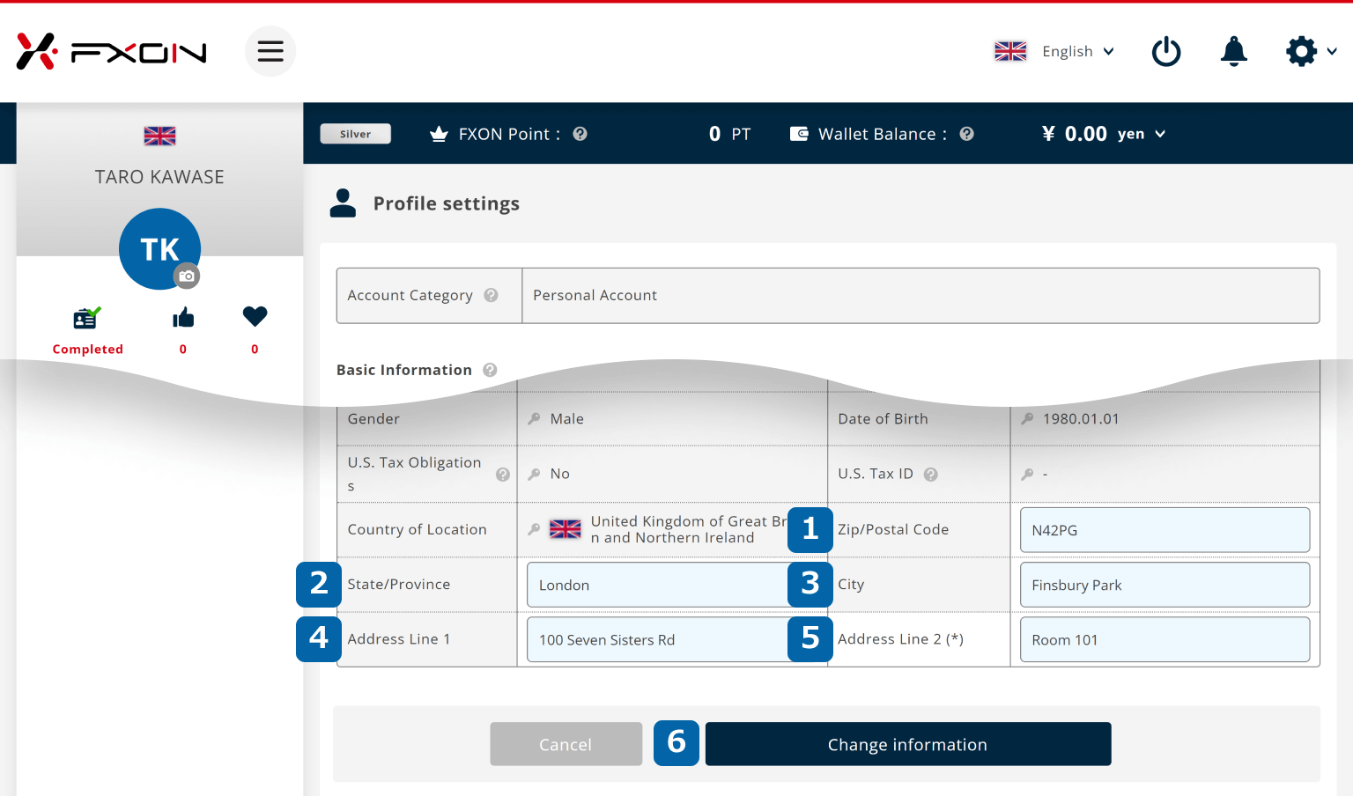Open the notifications bell
The width and height of the screenshot is (1353, 796).
(x=1233, y=51)
